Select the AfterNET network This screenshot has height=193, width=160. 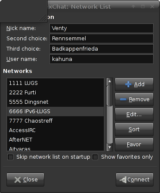pyautogui.click(x=55, y=140)
